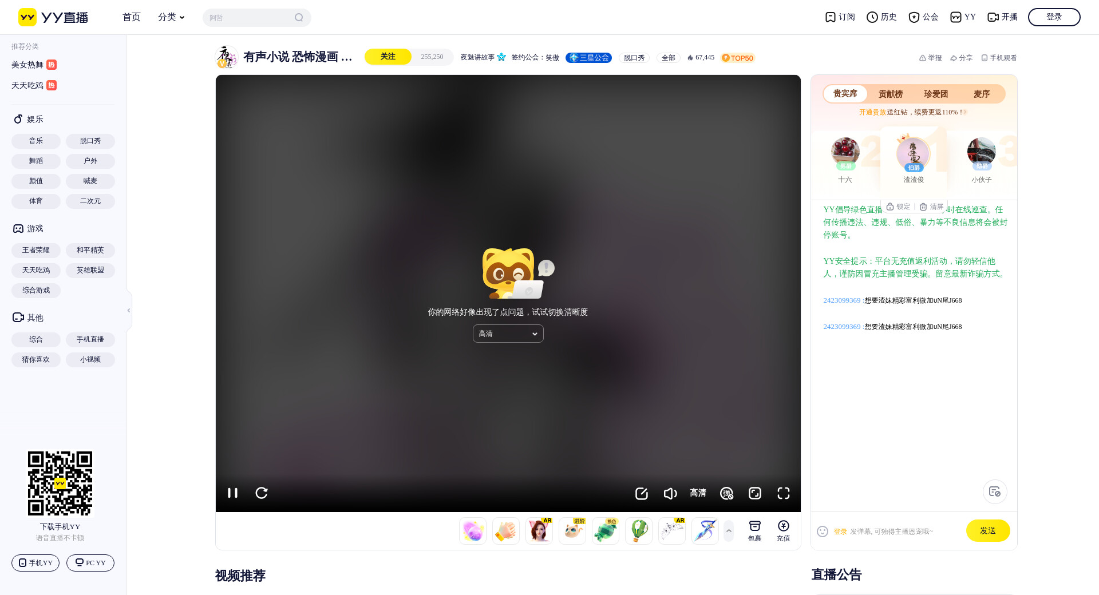
Task: Select the green gift labeled 换色
Action: (x=606, y=531)
